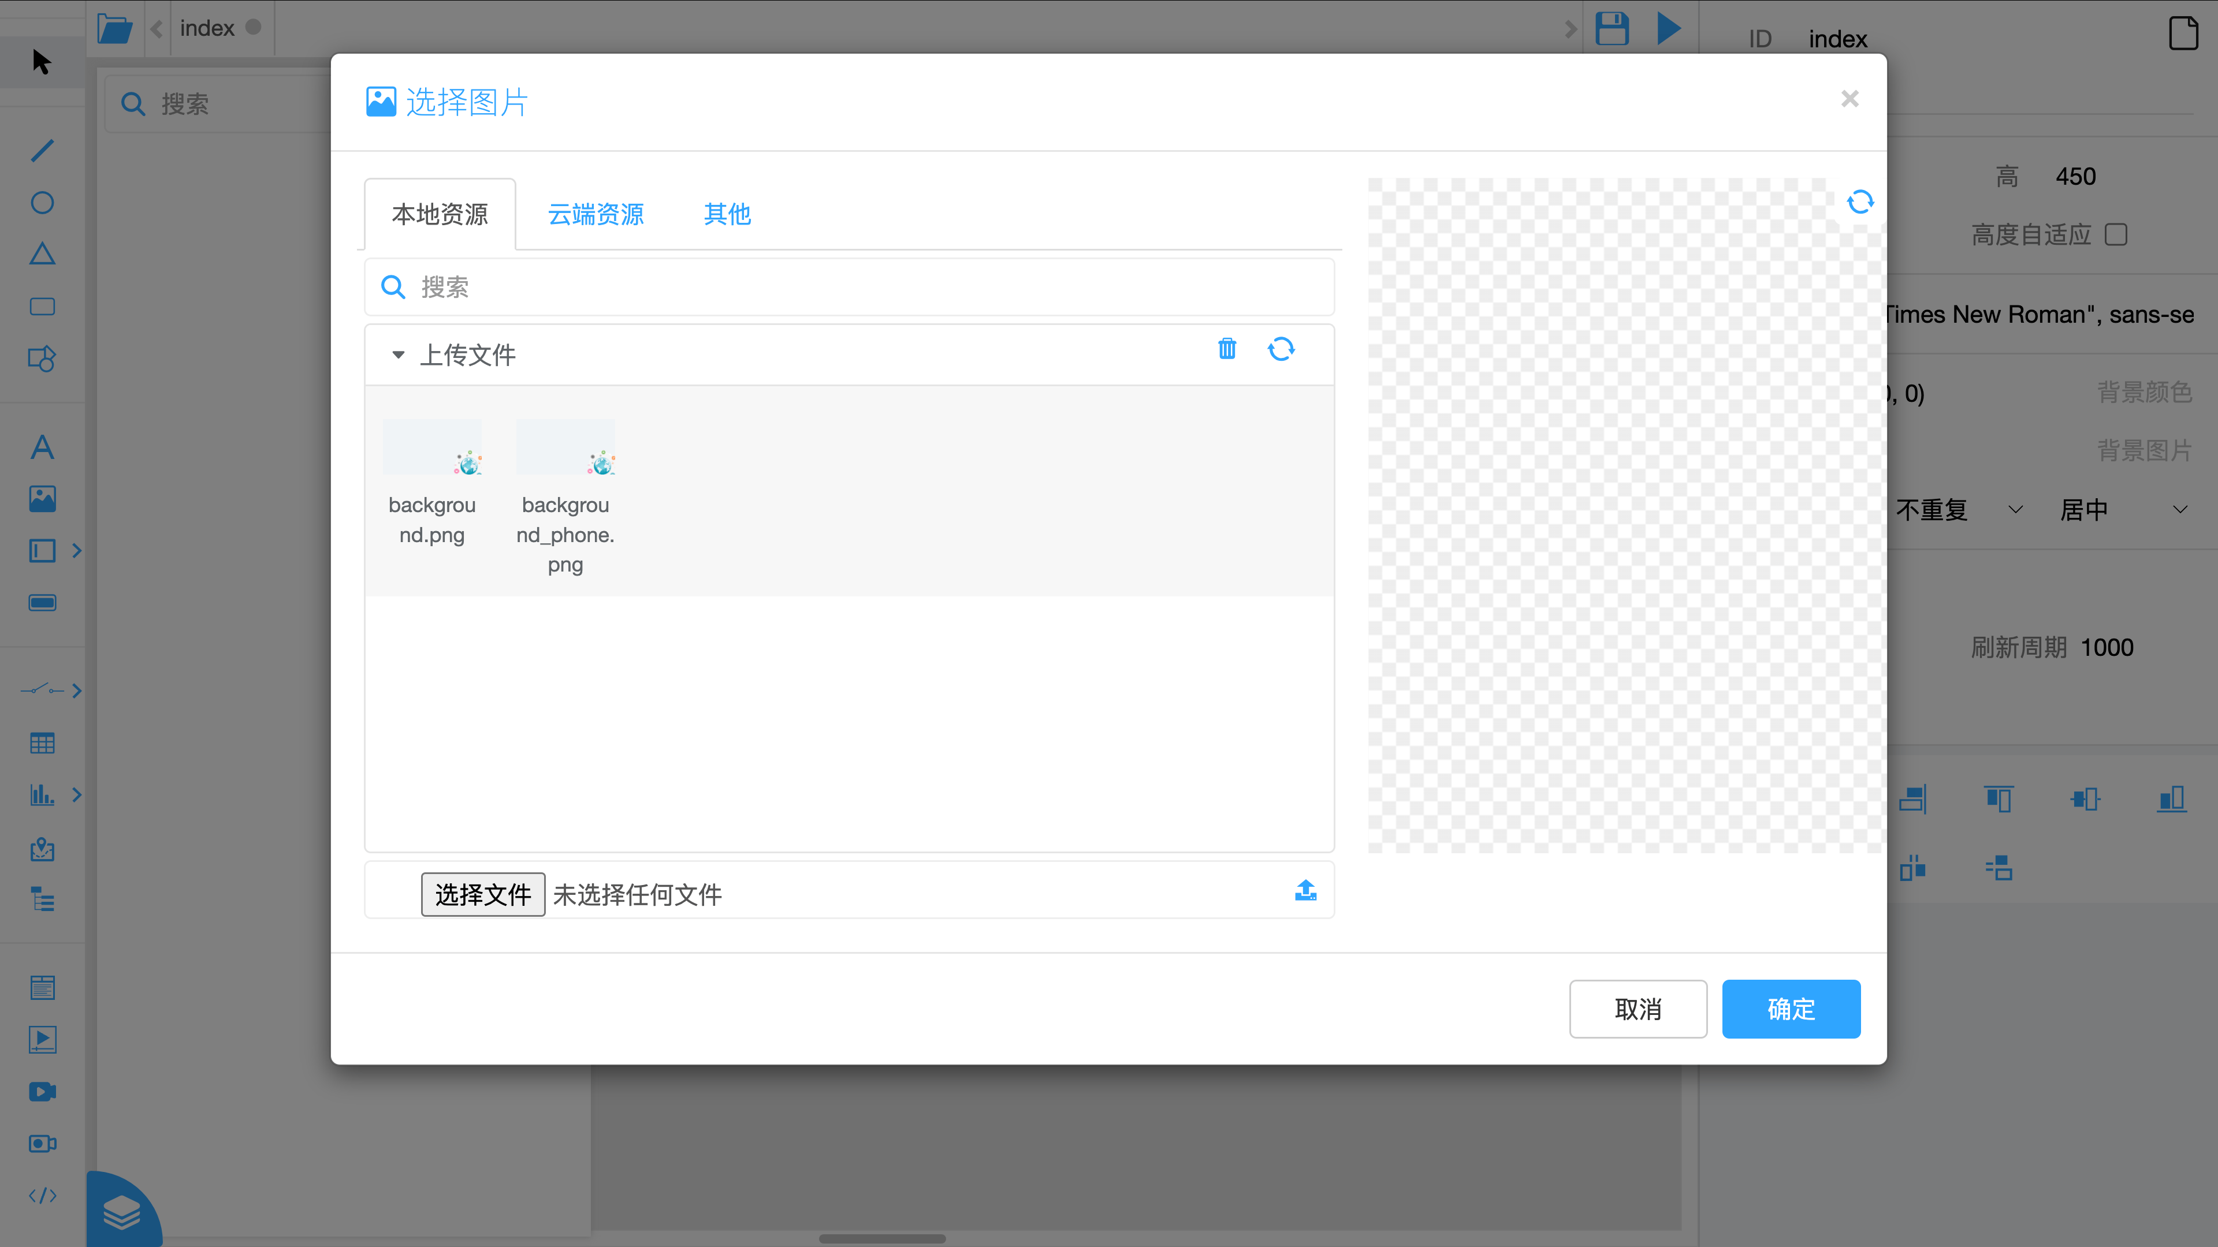The width and height of the screenshot is (2218, 1247).
Task: Select the circle shape tool
Action: [x=42, y=202]
